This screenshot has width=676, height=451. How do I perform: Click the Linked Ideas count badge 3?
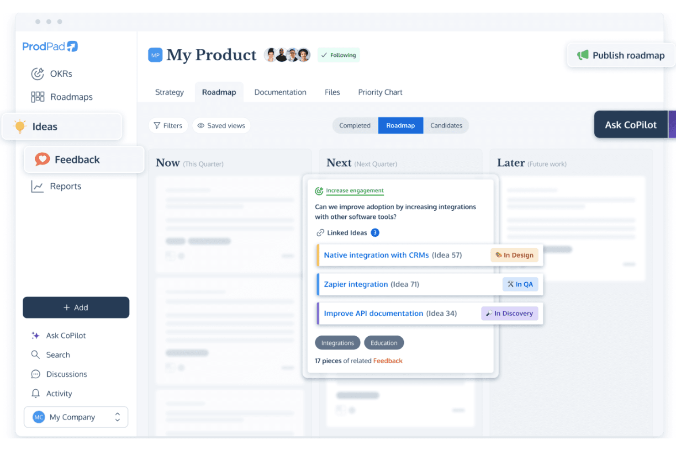375,233
